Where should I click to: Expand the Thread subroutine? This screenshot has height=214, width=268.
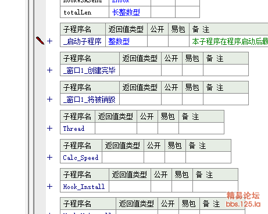pyautogui.click(x=50, y=128)
